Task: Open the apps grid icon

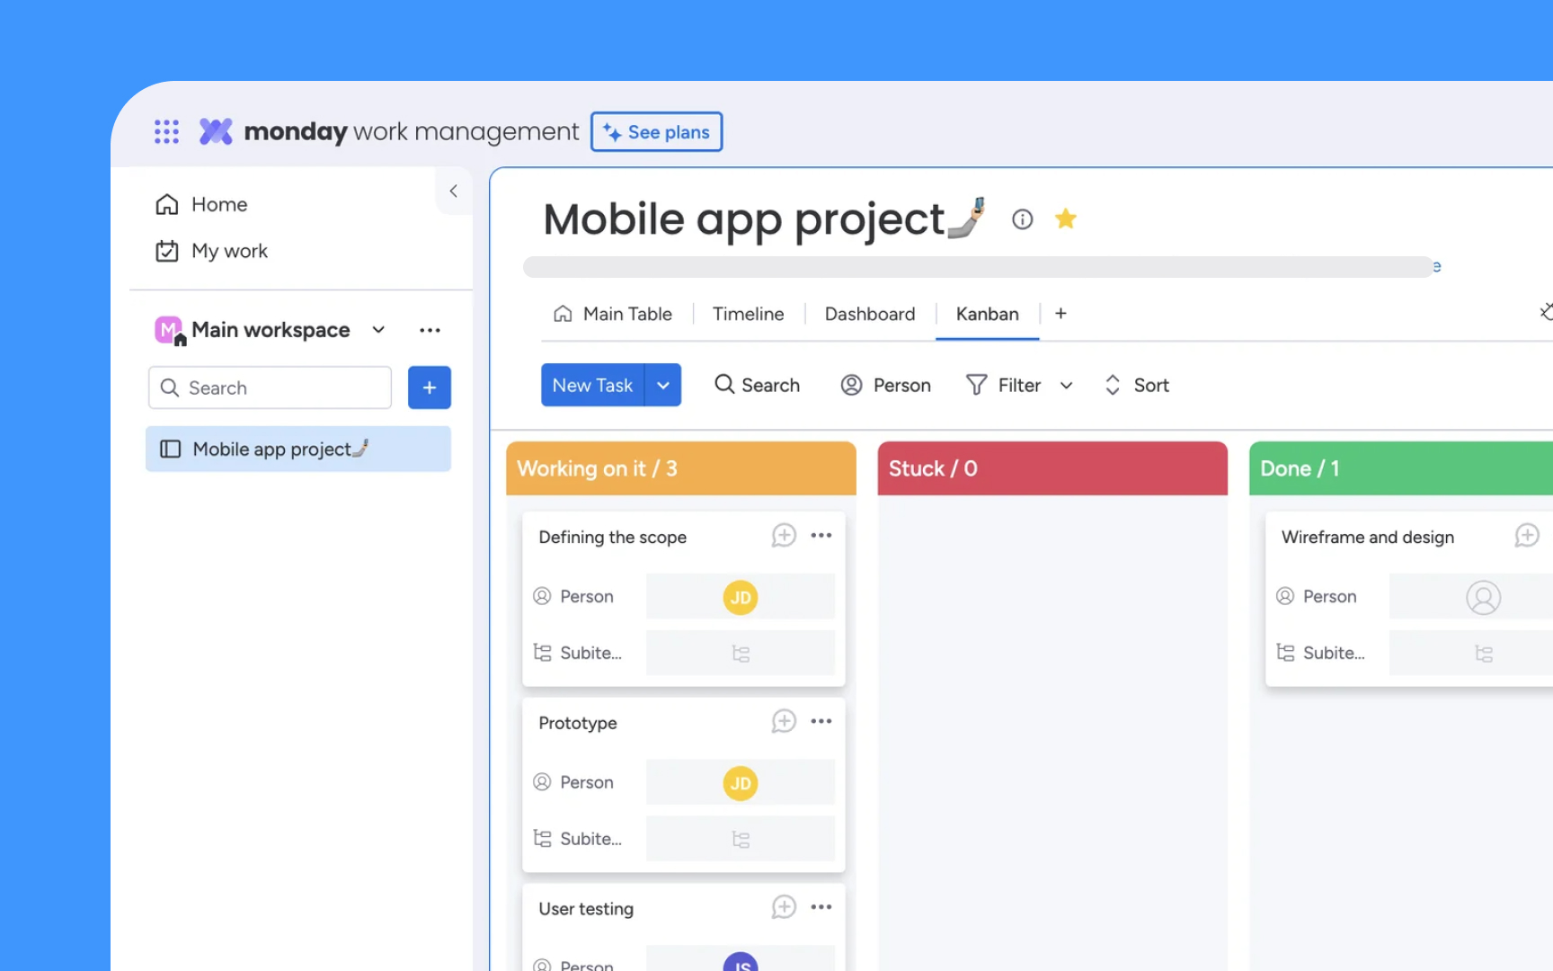Action: [166, 131]
